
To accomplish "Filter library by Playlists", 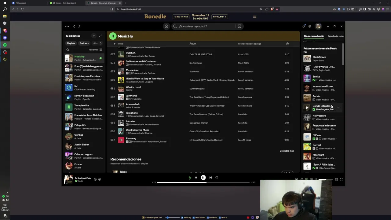I will point(71,43).
